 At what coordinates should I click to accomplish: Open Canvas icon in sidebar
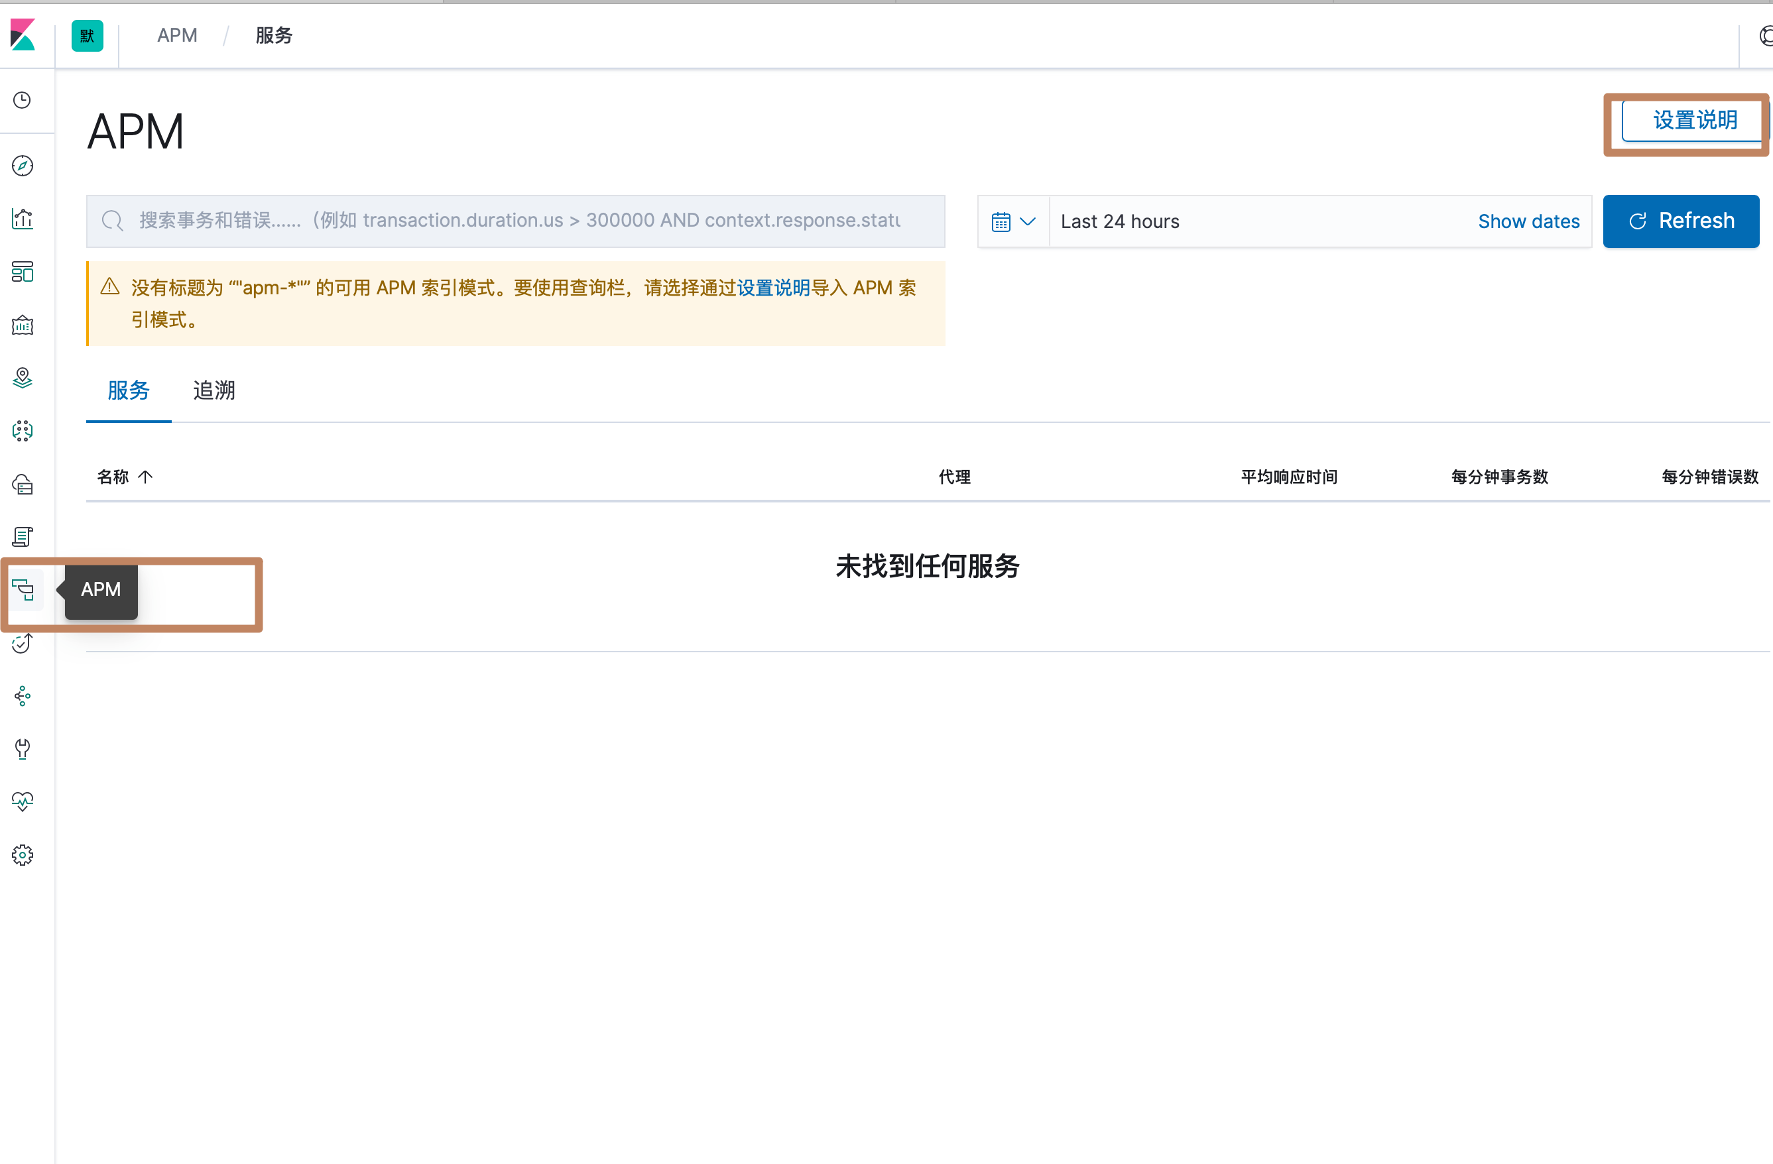pos(23,325)
